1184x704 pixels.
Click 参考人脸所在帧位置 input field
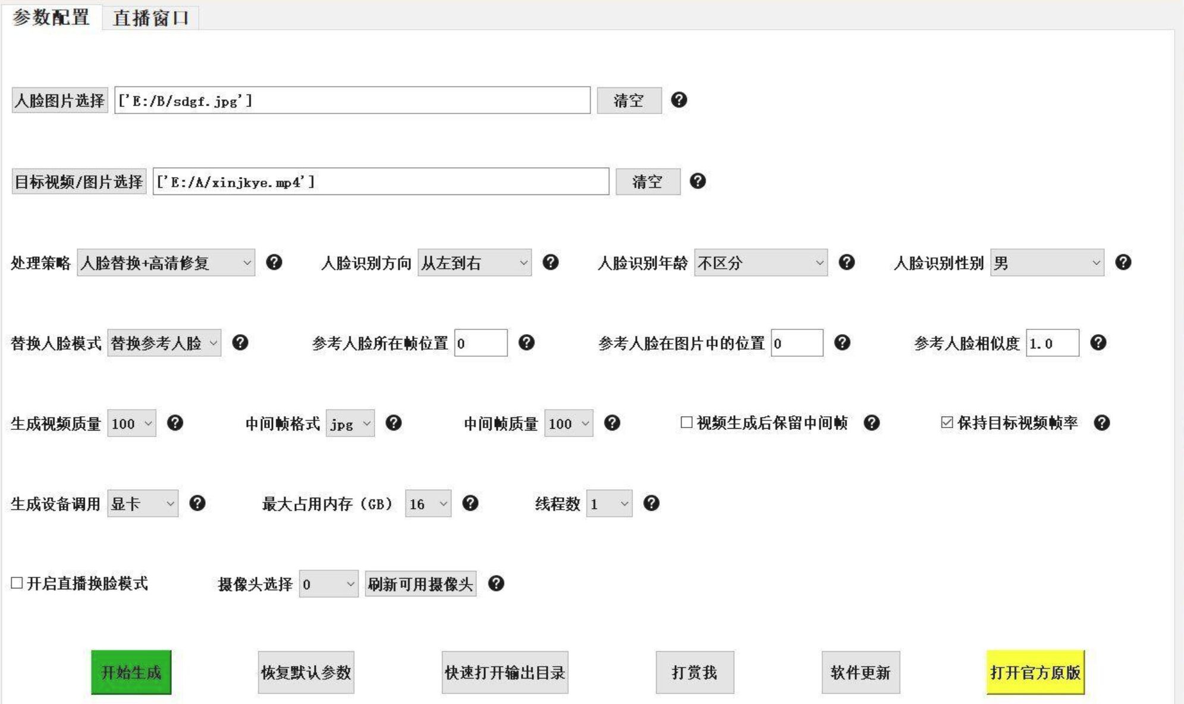pos(480,343)
